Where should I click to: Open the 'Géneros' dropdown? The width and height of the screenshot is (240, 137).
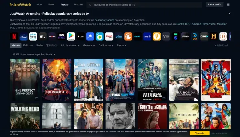pyautogui.click(x=89, y=45)
